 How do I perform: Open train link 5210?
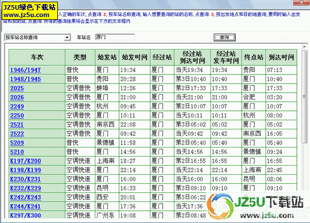[x=17, y=152]
